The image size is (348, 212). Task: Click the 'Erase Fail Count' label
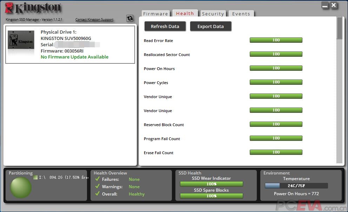tap(159, 153)
